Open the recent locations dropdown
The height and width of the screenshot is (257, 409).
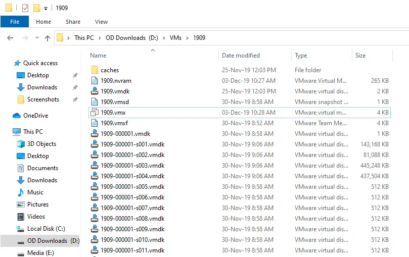pyautogui.click(x=37, y=38)
